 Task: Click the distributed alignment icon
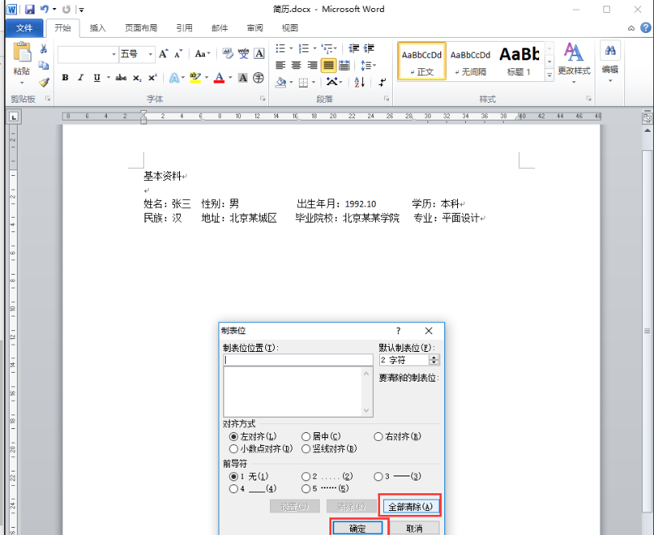344,65
